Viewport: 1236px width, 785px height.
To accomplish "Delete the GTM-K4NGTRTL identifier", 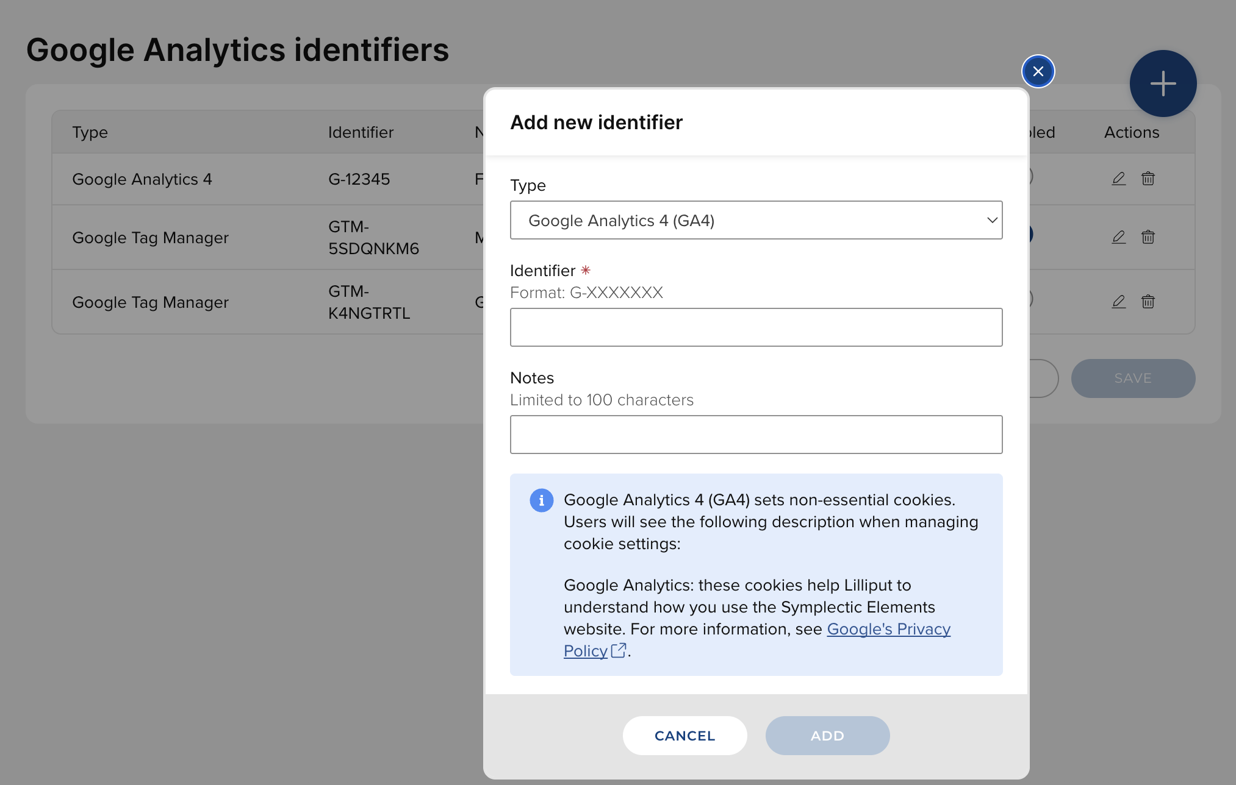I will (x=1148, y=302).
